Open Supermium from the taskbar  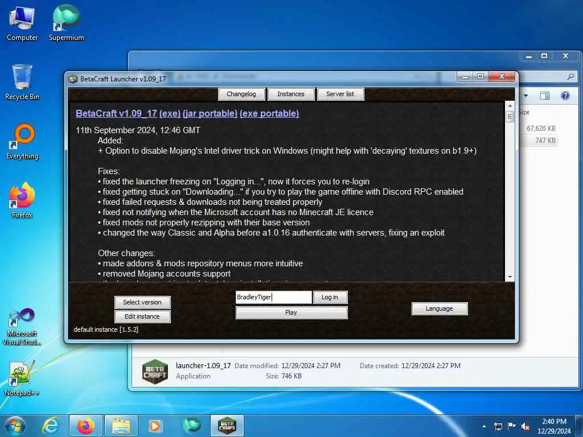(x=191, y=426)
